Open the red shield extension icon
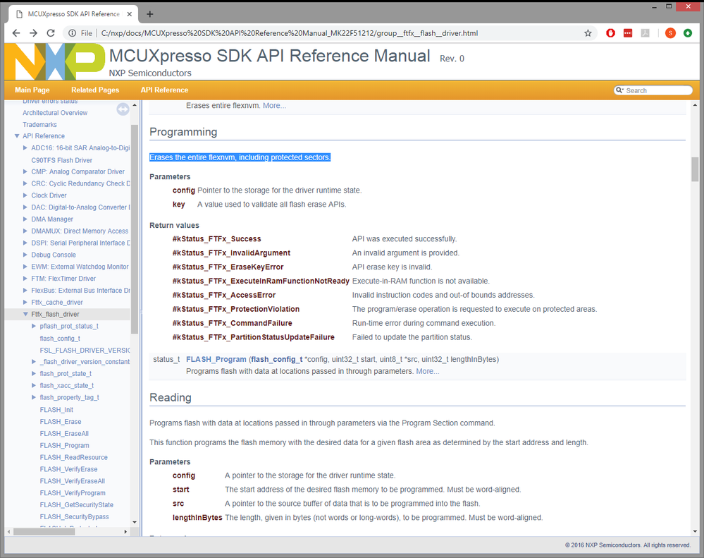 click(610, 32)
